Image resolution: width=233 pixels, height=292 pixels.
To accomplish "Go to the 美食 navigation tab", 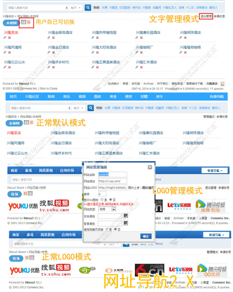I will pyautogui.click(x=113, y=97).
